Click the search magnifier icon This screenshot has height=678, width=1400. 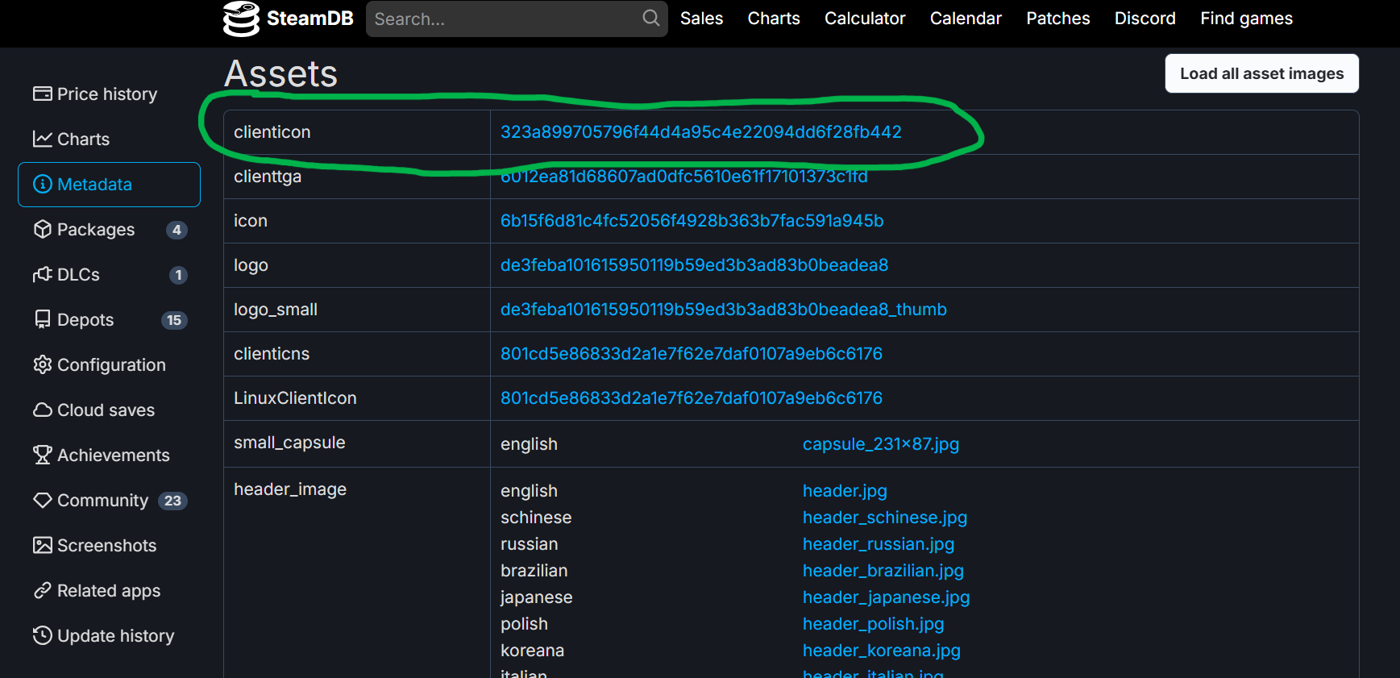coord(650,18)
